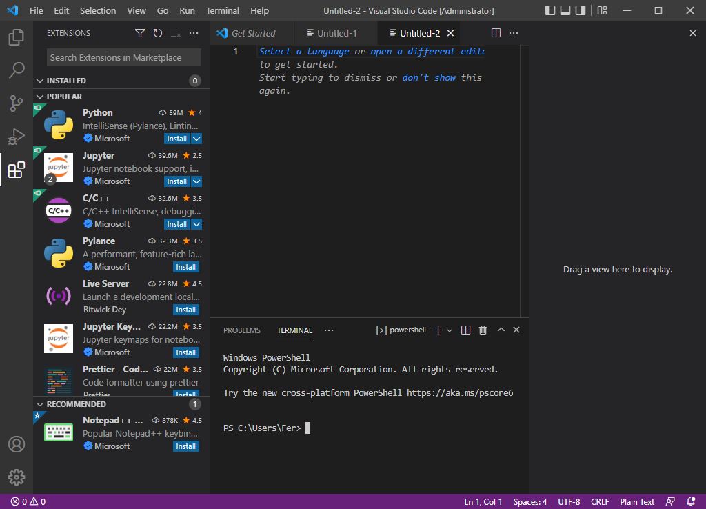Open editor more actions menu

coord(513,33)
